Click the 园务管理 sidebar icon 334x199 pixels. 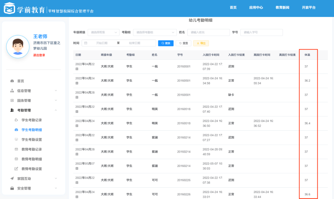(x=12, y=100)
